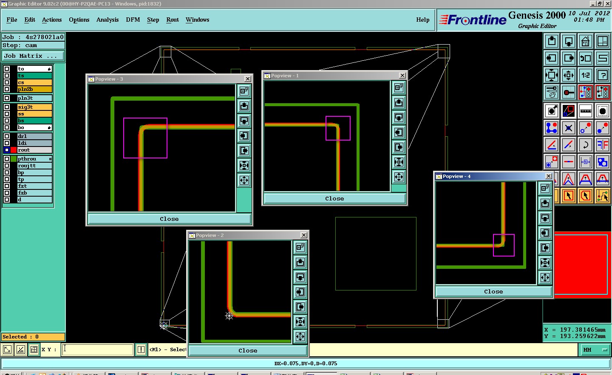Toggle the checkbox for layer ts
This screenshot has width=612, height=375.
(7, 76)
